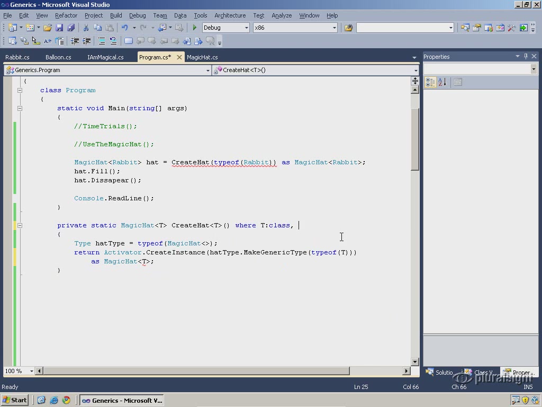
Task: Toggle Categorized view in Properties panel
Action: click(x=430, y=82)
